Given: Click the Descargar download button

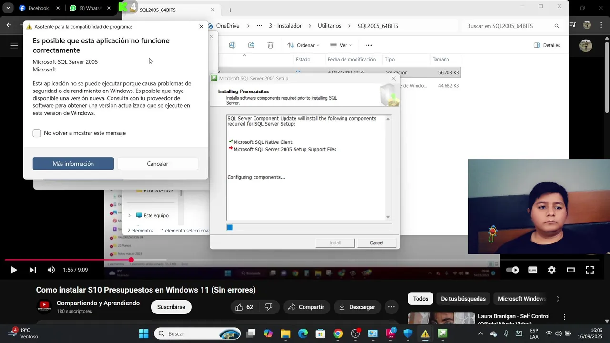Looking at the screenshot, I should (x=357, y=307).
